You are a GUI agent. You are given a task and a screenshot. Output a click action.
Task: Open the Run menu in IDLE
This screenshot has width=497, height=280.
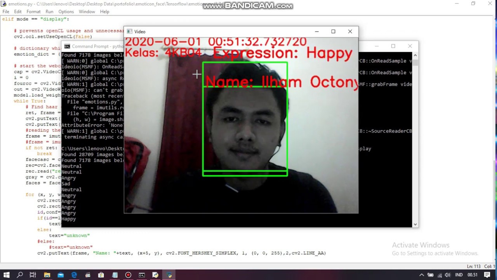[49, 12]
